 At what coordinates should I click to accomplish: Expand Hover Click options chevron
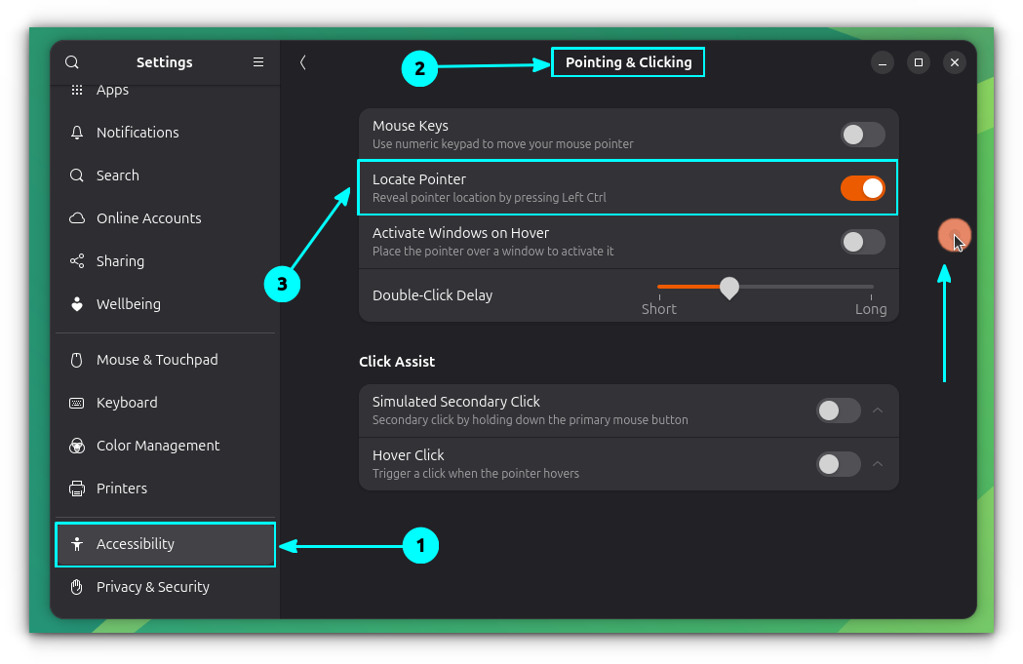pos(878,464)
